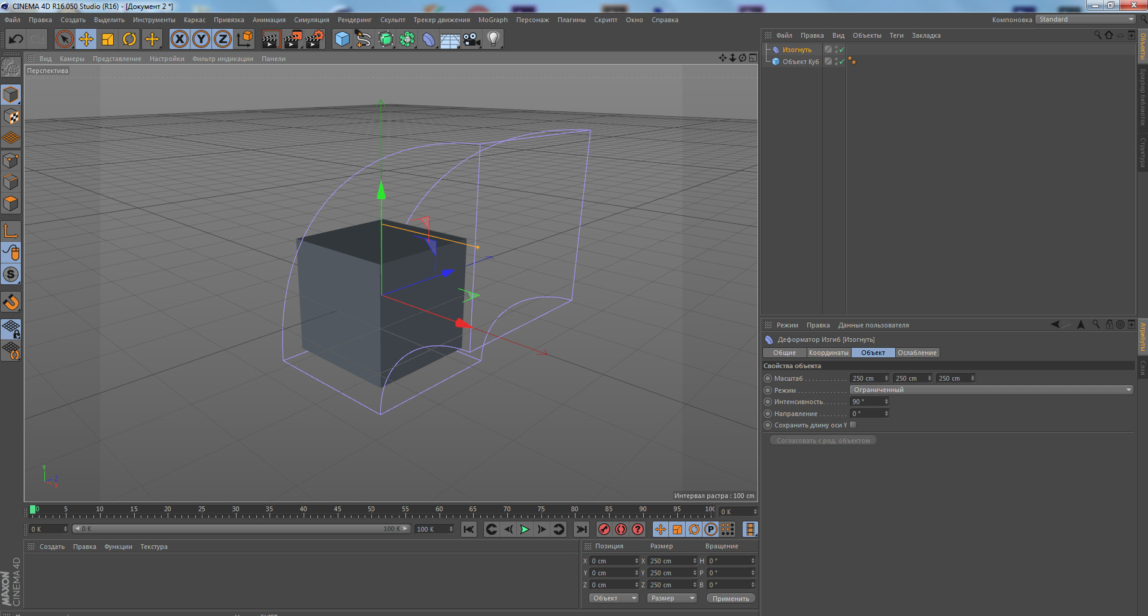
Task: Toggle Position keyframe recording in timeline bar
Action: click(x=660, y=529)
